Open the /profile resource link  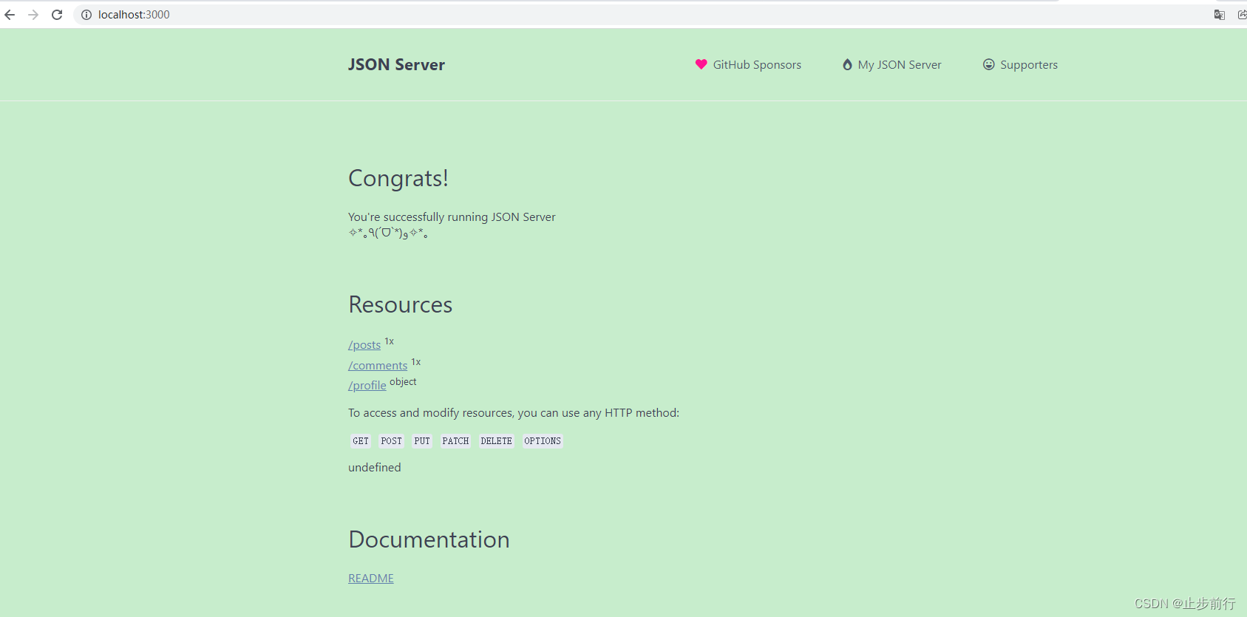367,386
